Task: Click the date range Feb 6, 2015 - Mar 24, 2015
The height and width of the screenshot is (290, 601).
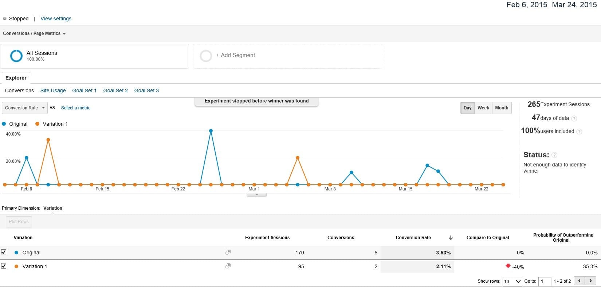Action: point(551,5)
